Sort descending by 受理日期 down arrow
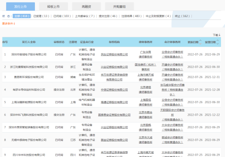This screenshot has height=157, width=225. [218, 43]
